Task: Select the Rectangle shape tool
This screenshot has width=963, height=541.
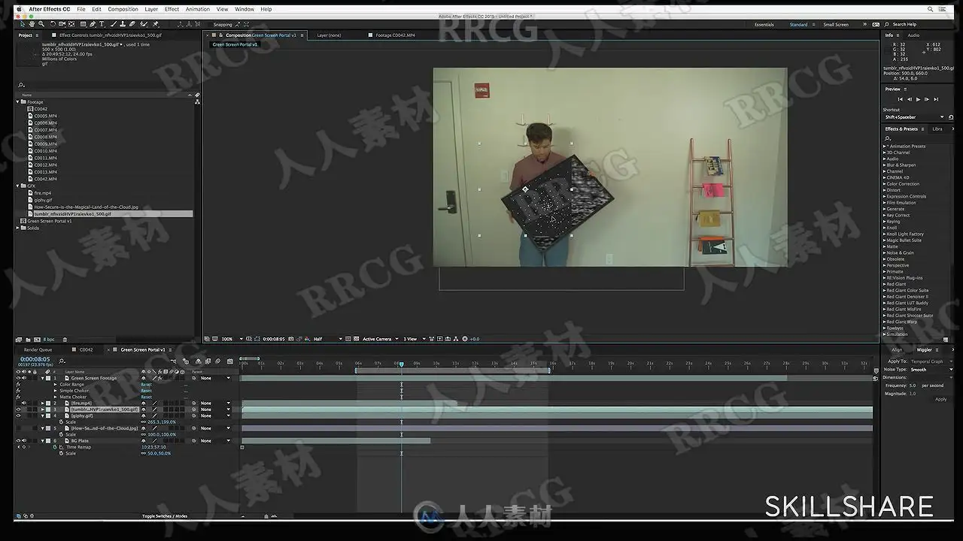Action: pyautogui.click(x=83, y=24)
